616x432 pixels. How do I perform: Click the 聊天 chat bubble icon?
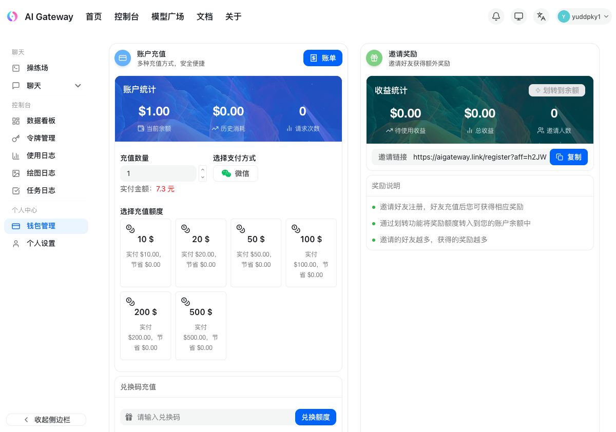click(x=16, y=86)
